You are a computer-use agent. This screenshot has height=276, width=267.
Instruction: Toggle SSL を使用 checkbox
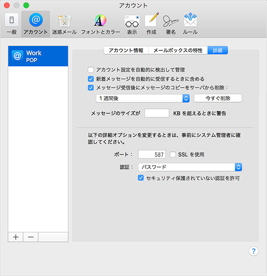[173, 154]
